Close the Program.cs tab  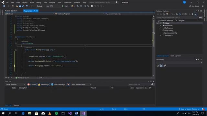point(37,11)
